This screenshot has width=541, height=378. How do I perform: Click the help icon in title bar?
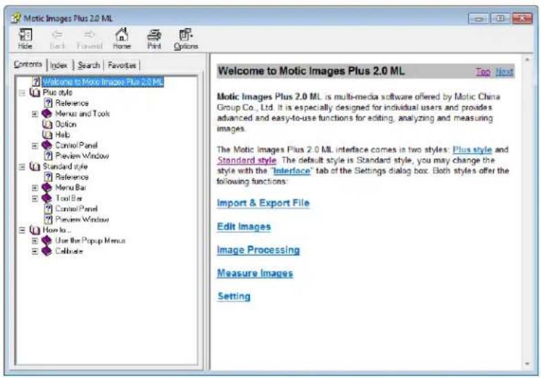point(16,17)
